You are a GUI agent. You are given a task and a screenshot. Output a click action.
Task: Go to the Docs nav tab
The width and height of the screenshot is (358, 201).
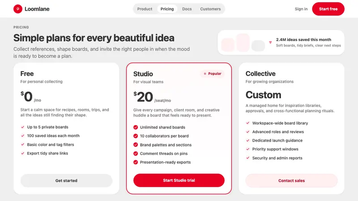tap(187, 9)
